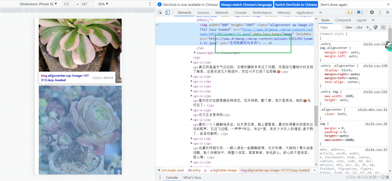The height and width of the screenshot is (181, 392).
Task: Open device toolbar more options menu
Action: 150,4
